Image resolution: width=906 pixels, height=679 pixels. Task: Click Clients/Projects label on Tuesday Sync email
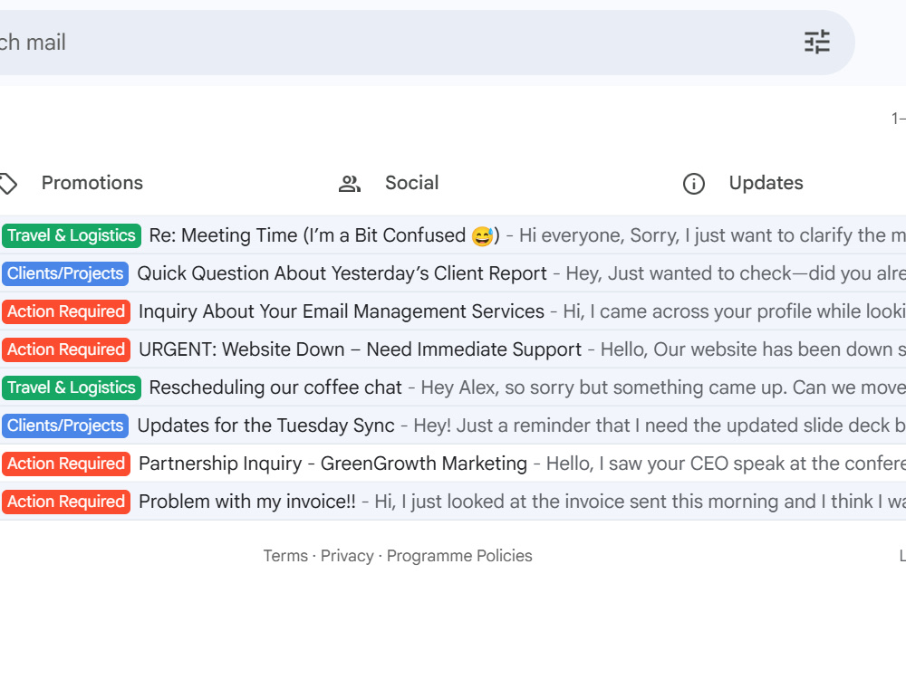(x=65, y=426)
